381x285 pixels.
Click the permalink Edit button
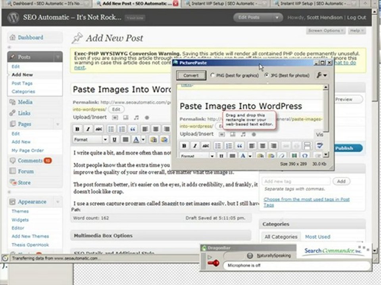tap(116, 109)
